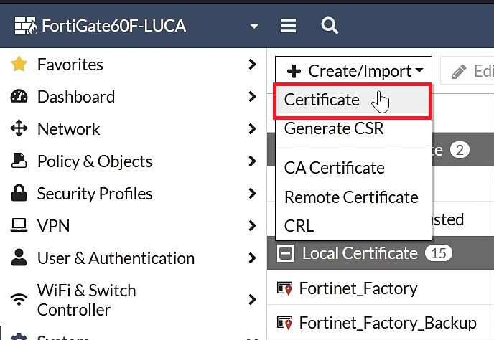Click the Fortinet_Factory certificate icon
The height and width of the screenshot is (340, 494).
click(285, 288)
